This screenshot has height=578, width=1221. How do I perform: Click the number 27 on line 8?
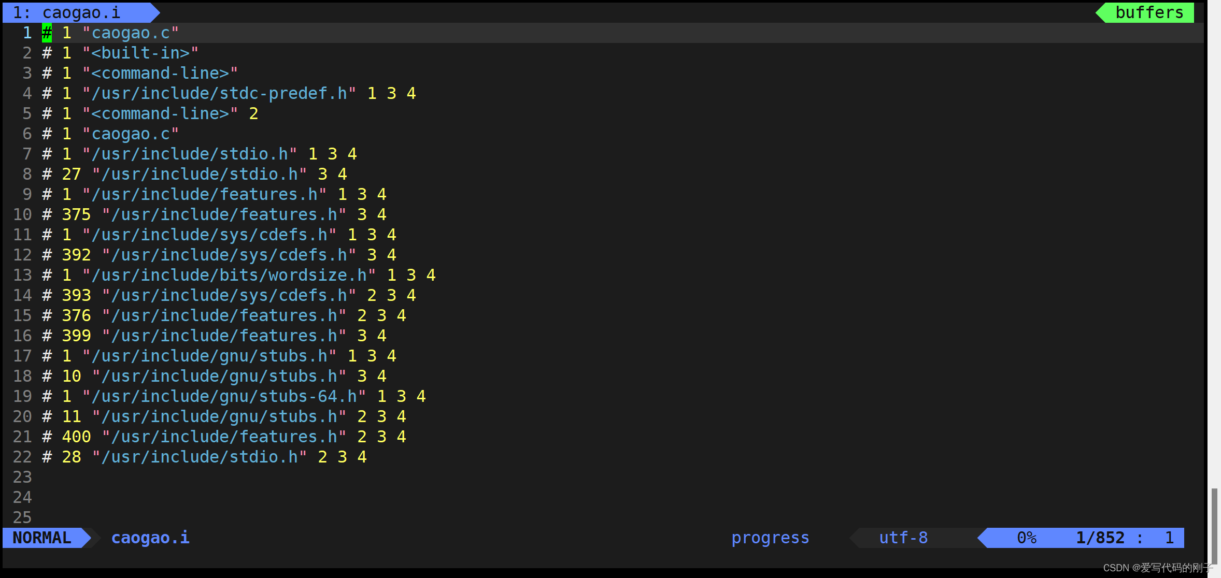pyautogui.click(x=72, y=174)
